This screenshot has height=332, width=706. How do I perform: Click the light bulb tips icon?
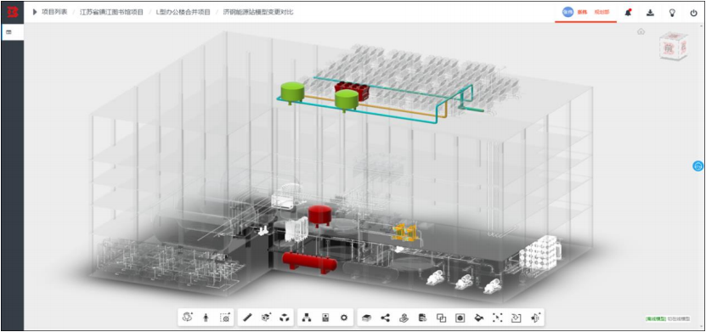[x=672, y=13]
